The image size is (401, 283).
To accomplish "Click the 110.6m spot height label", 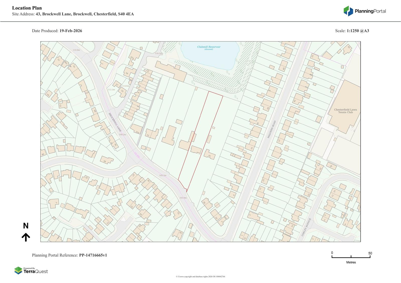I will pos(76,50).
